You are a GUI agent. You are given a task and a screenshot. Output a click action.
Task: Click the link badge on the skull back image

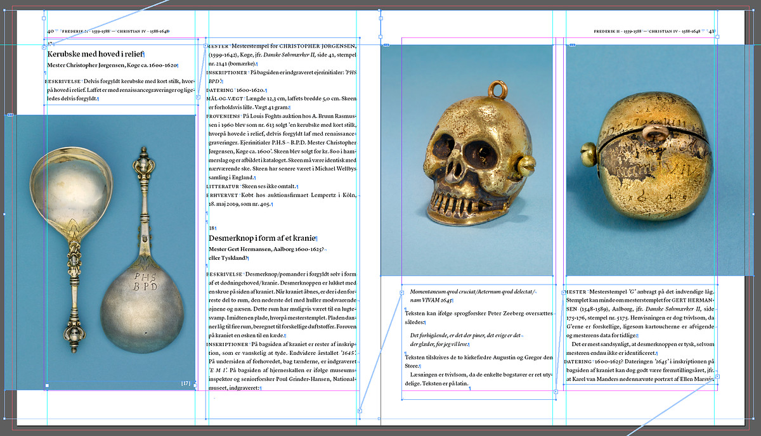pyautogui.click(x=573, y=45)
